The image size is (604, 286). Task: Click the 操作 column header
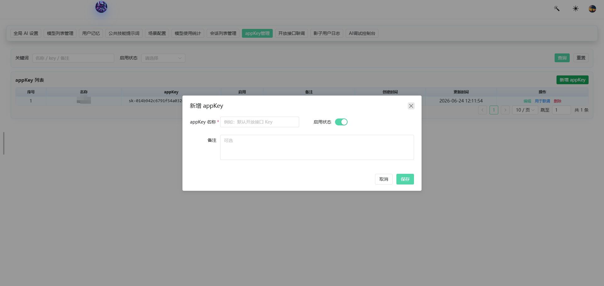click(x=542, y=92)
